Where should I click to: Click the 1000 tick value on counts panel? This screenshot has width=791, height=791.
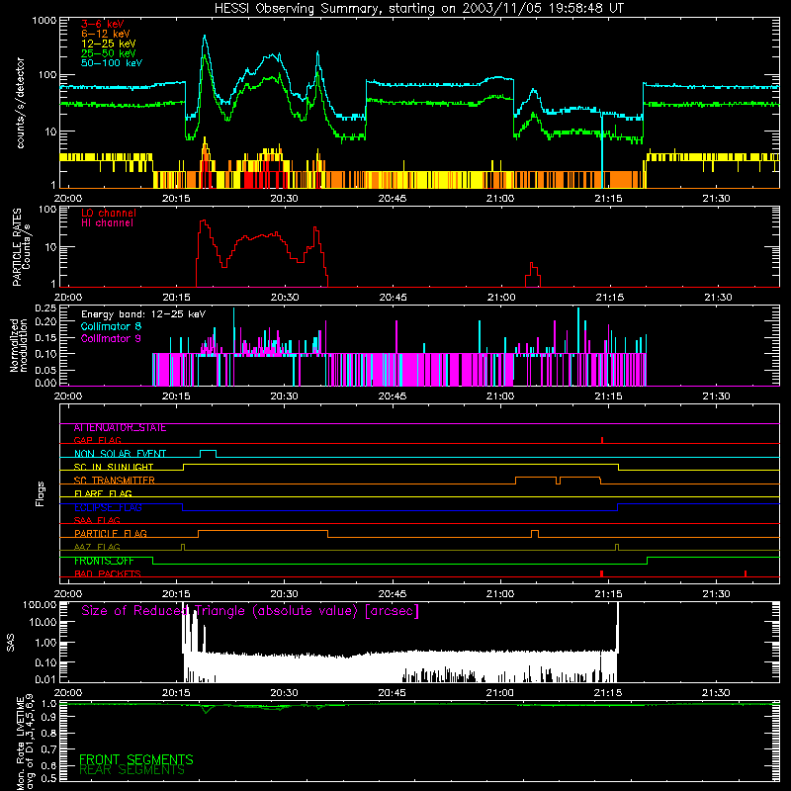(x=44, y=21)
